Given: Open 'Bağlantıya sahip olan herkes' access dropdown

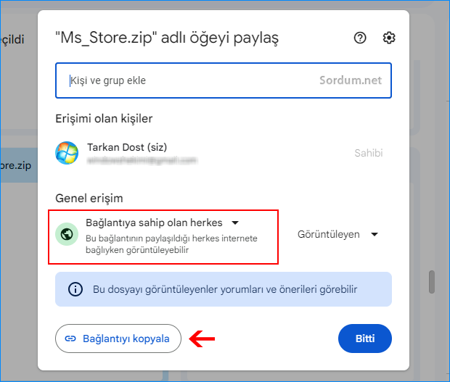Looking at the screenshot, I should click(x=155, y=223).
